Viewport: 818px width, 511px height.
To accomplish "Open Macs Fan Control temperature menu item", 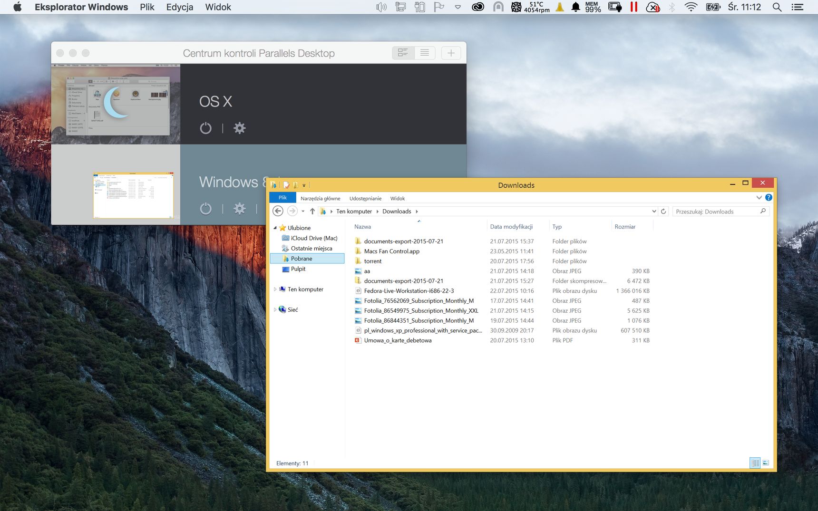I will coord(530,7).
